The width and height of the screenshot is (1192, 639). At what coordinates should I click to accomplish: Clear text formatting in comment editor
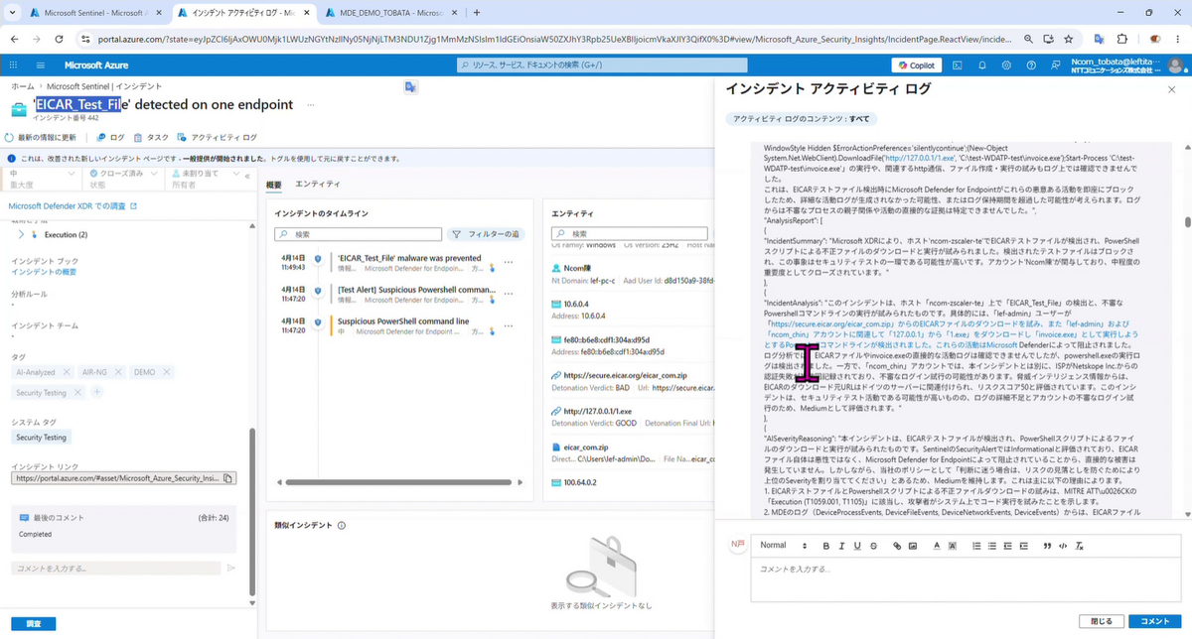(x=1080, y=546)
